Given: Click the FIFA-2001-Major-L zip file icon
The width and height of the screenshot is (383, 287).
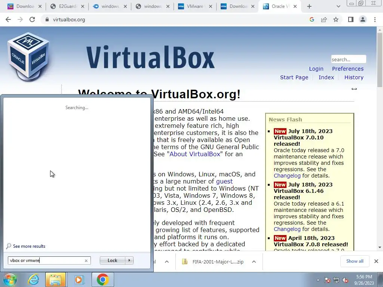Looking at the screenshot, I should (x=185, y=262).
